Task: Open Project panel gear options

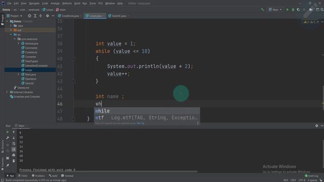Action: point(47,16)
